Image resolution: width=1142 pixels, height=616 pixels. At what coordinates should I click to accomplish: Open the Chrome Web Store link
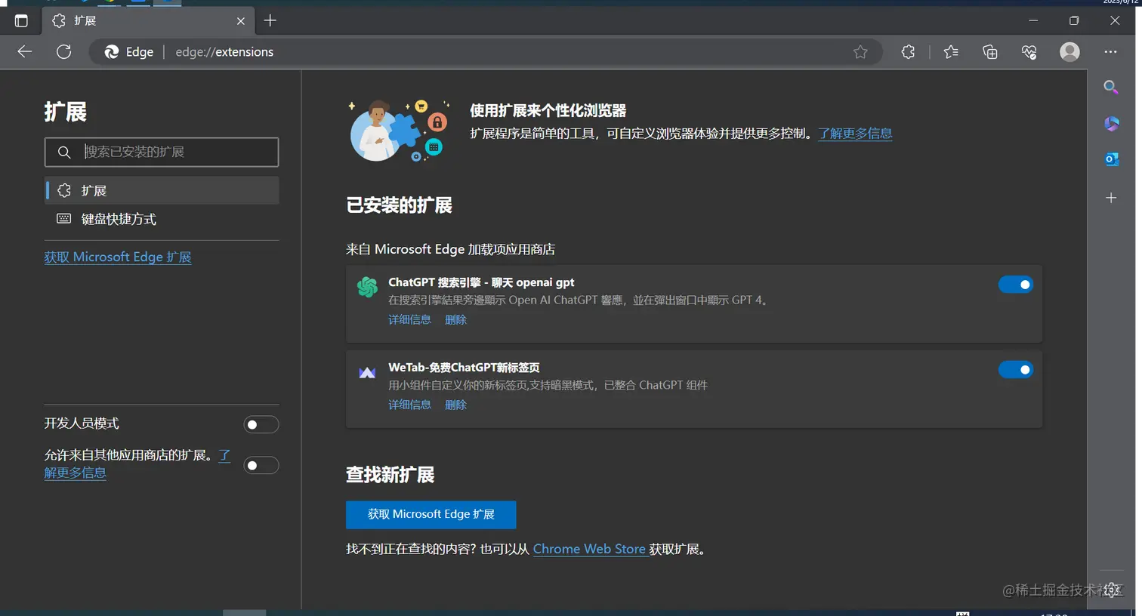pos(589,549)
